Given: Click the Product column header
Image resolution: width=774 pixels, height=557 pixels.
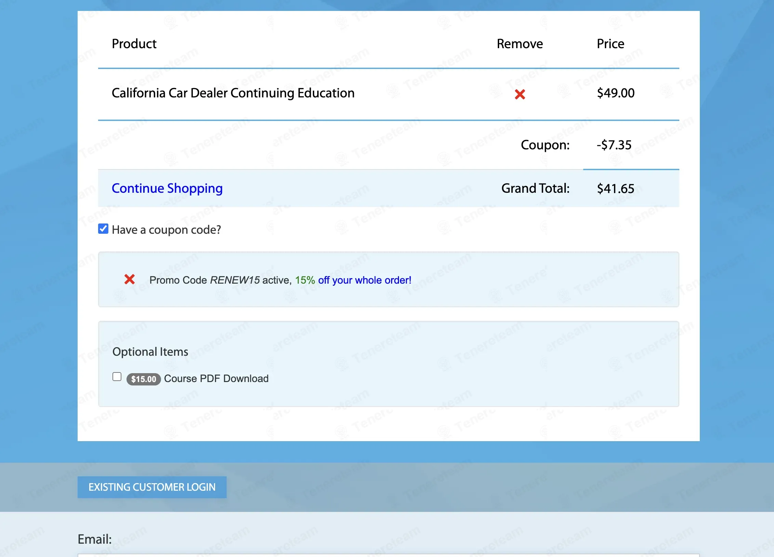Looking at the screenshot, I should coord(134,44).
